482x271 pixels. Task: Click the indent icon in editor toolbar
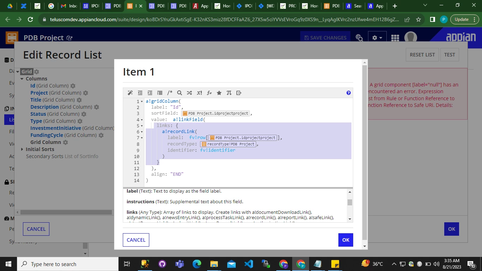pyautogui.click(x=150, y=93)
